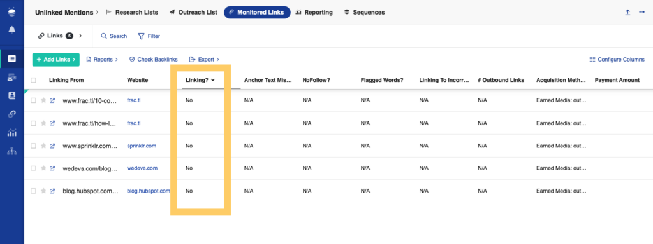Check the box for frac.tl/10-co row
This screenshot has width=653, height=244.
point(33,100)
